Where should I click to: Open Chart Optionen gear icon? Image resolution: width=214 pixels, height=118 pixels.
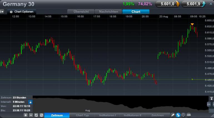pyautogui.click(x=11, y=12)
